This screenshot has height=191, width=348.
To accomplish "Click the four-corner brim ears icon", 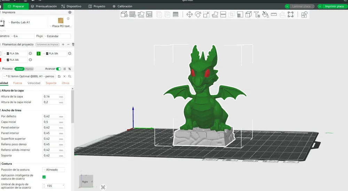I will (291, 15).
